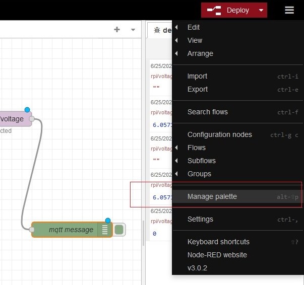
Task: Click the debug icon on mqtt message node
Action: 105,230
